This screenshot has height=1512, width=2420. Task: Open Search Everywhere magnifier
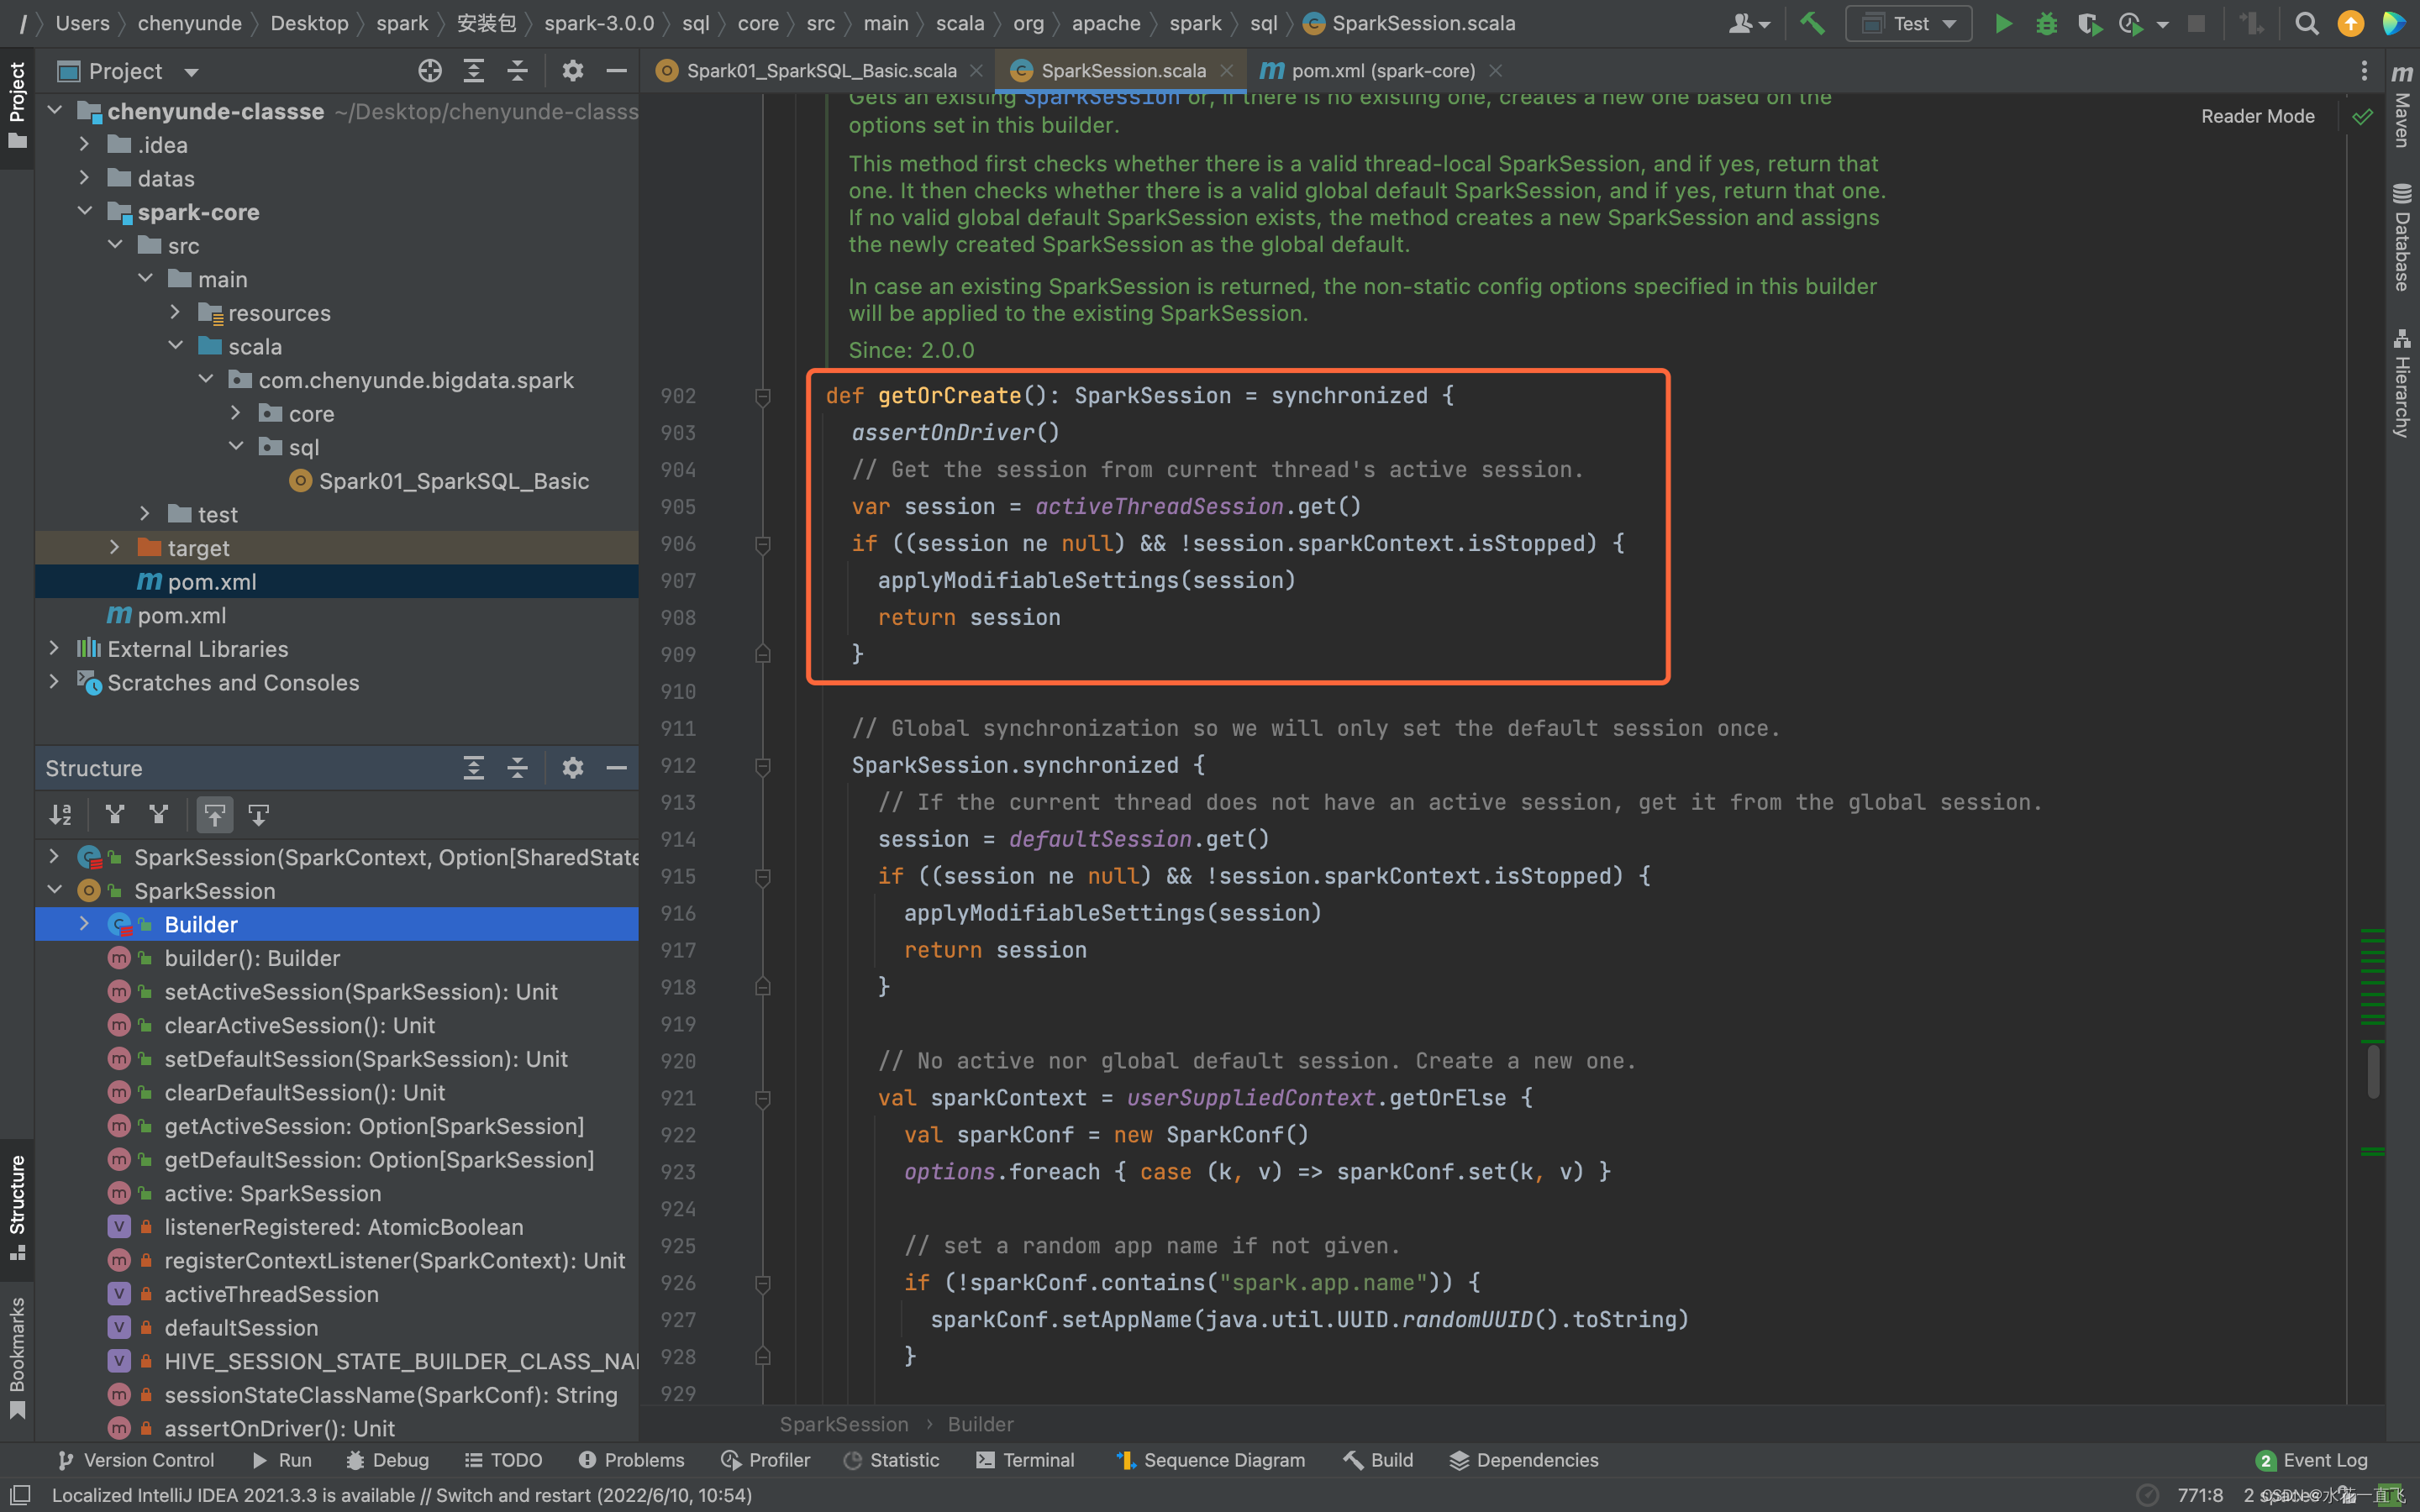(2307, 23)
